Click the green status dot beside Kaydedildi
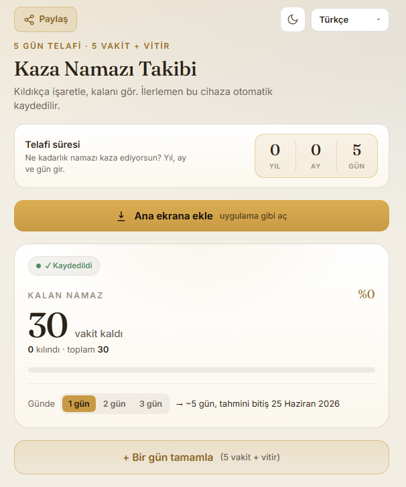 39,266
